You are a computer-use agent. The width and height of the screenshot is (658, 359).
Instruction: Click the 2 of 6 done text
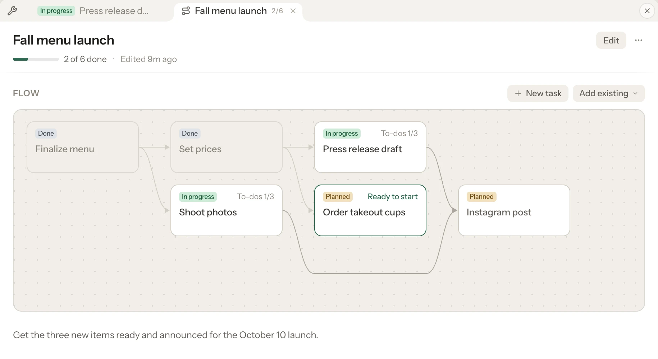click(85, 59)
